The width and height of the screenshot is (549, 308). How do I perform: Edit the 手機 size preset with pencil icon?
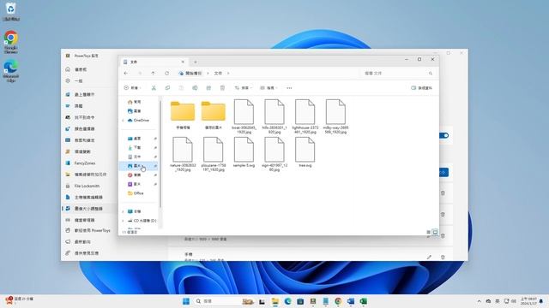tap(429, 258)
